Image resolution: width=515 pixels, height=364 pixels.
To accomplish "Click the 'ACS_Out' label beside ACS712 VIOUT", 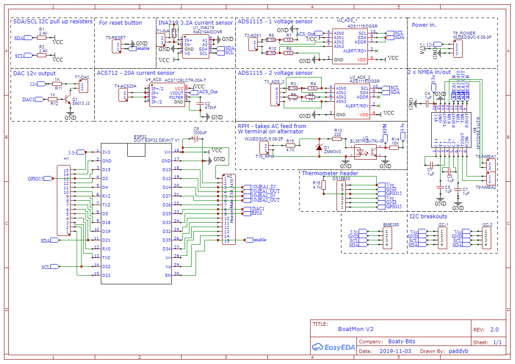I will coord(208,92).
